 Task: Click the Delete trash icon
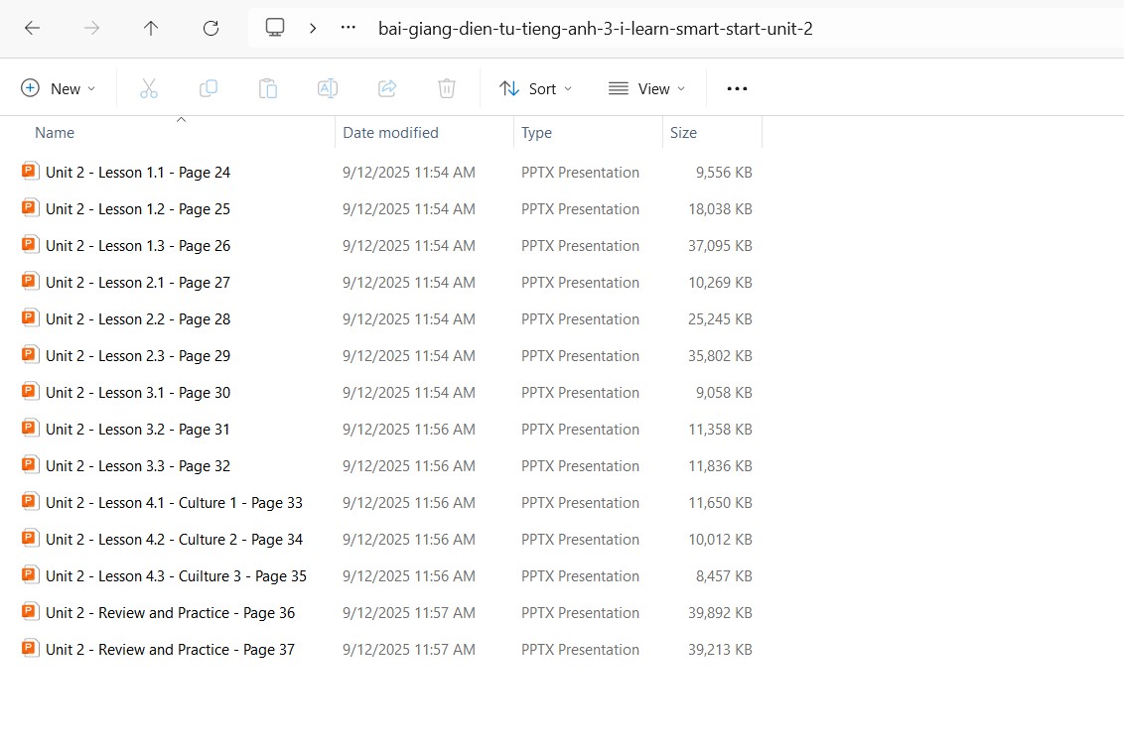click(x=447, y=88)
